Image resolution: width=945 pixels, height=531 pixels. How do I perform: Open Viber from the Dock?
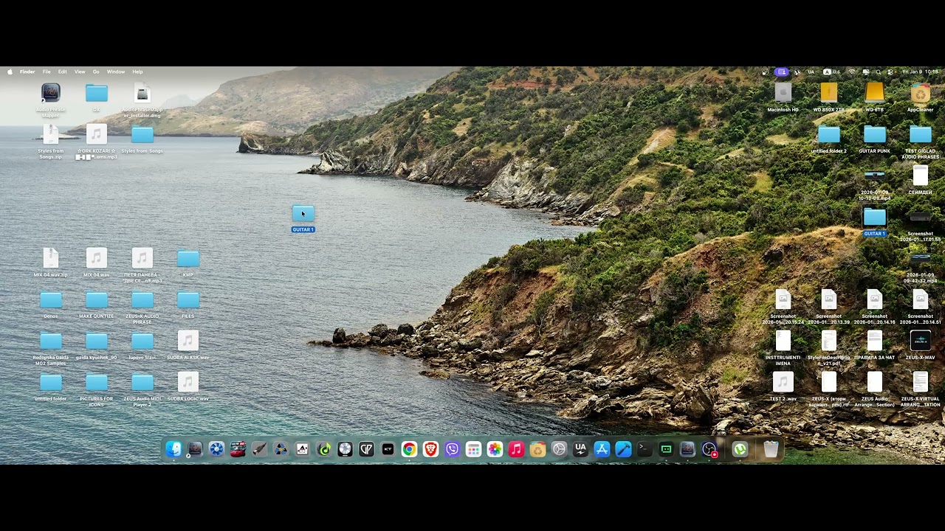pyautogui.click(x=452, y=449)
